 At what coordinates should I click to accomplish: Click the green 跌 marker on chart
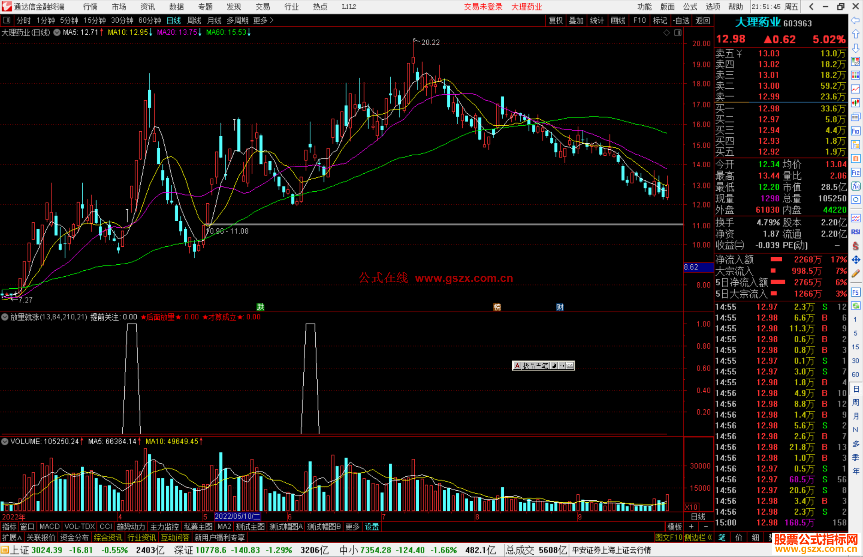260,307
